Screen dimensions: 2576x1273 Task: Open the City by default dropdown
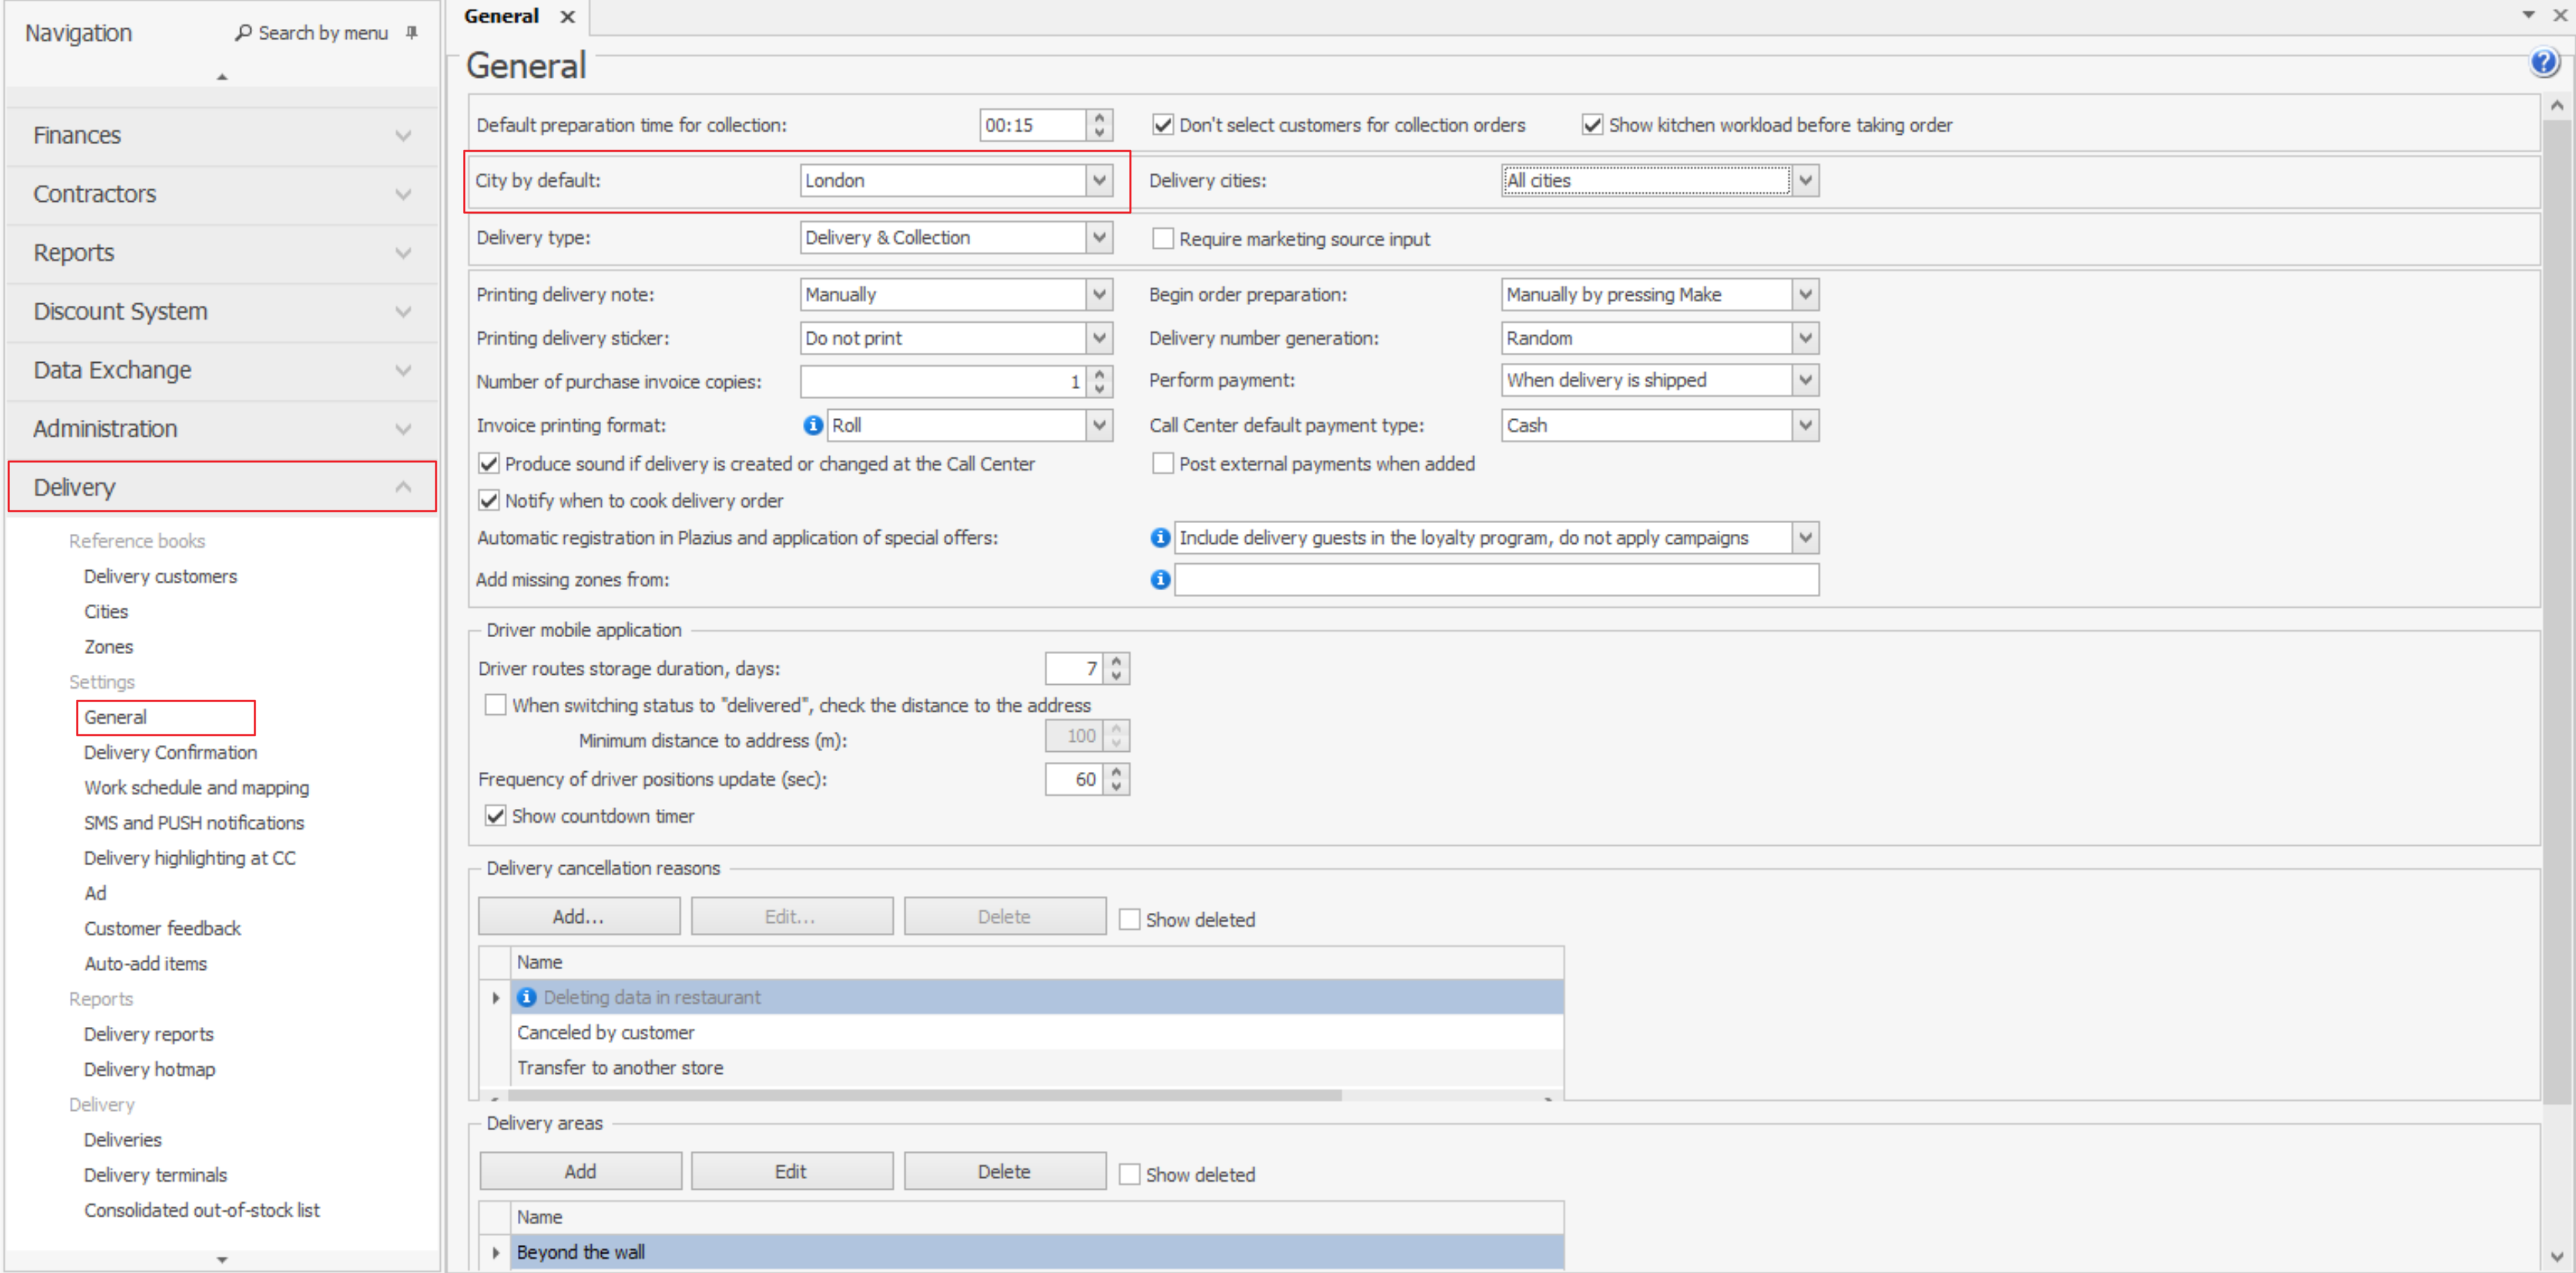tap(1099, 181)
